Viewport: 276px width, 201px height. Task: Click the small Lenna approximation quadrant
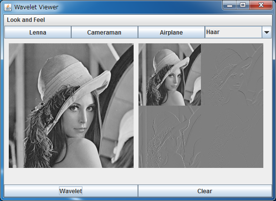click(170, 74)
